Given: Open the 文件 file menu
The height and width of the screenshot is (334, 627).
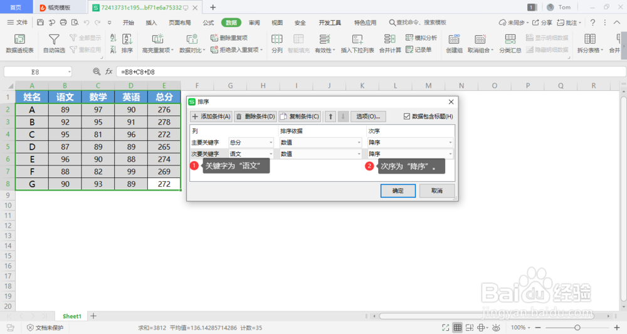Looking at the screenshot, I should [17, 23].
